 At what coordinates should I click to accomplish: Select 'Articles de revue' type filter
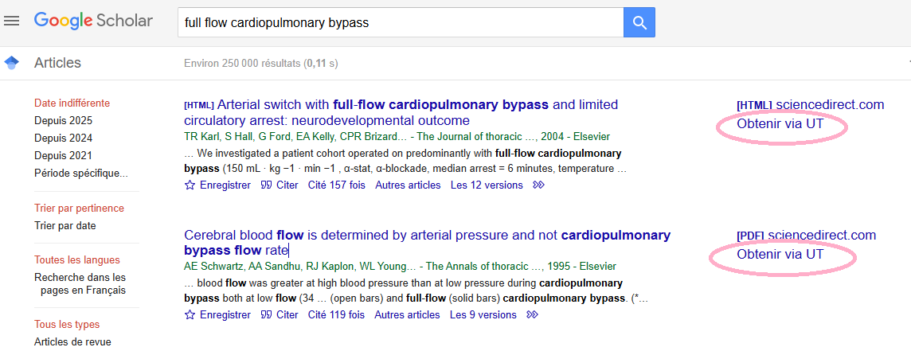pyautogui.click(x=72, y=342)
